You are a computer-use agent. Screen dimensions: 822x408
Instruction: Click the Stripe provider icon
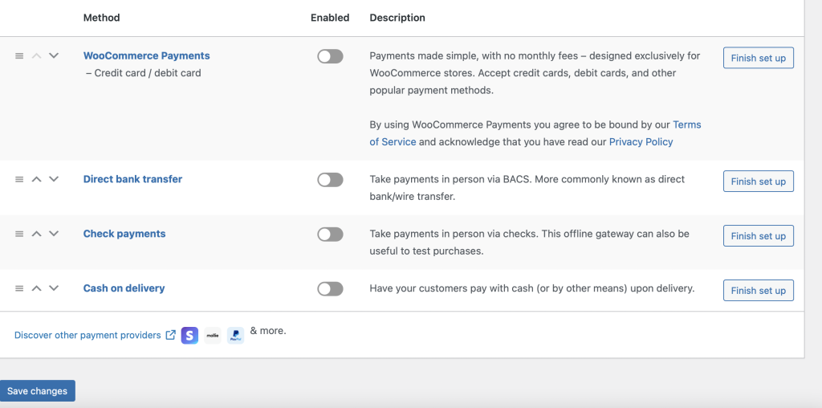pyautogui.click(x=189, y=335)
